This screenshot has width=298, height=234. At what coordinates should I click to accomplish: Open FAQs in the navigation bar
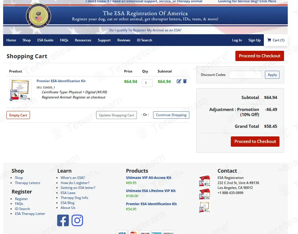pyautogui.click(x=64, y=40)
